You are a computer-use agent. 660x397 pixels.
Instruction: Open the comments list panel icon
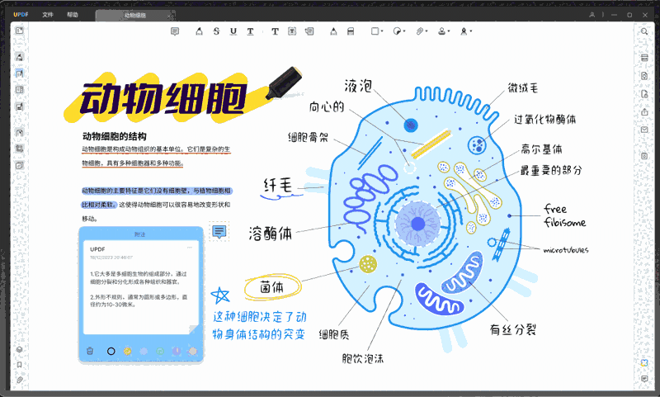[644, 379]
